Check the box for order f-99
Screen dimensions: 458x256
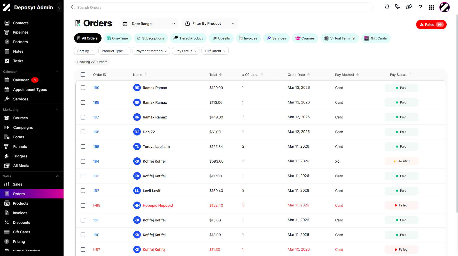click(x=83, y=205)
